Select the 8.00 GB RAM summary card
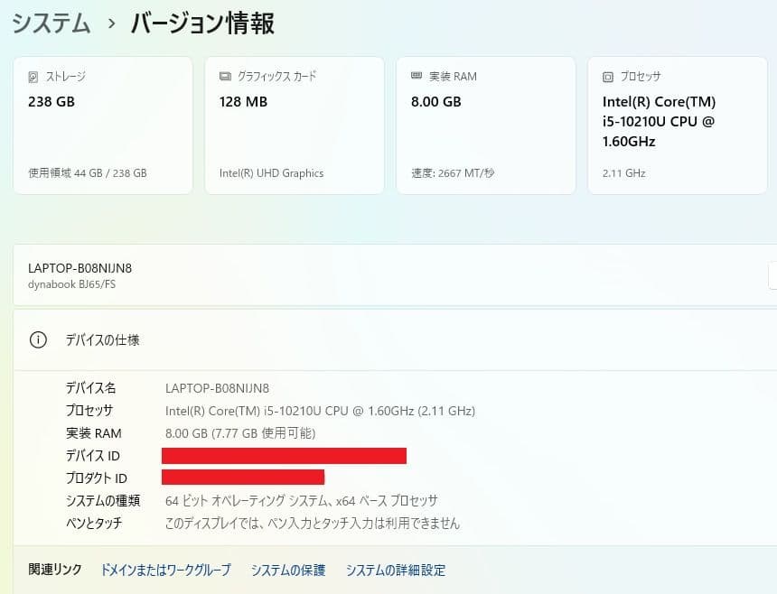The image size is (777, 594). coord(485,125)
